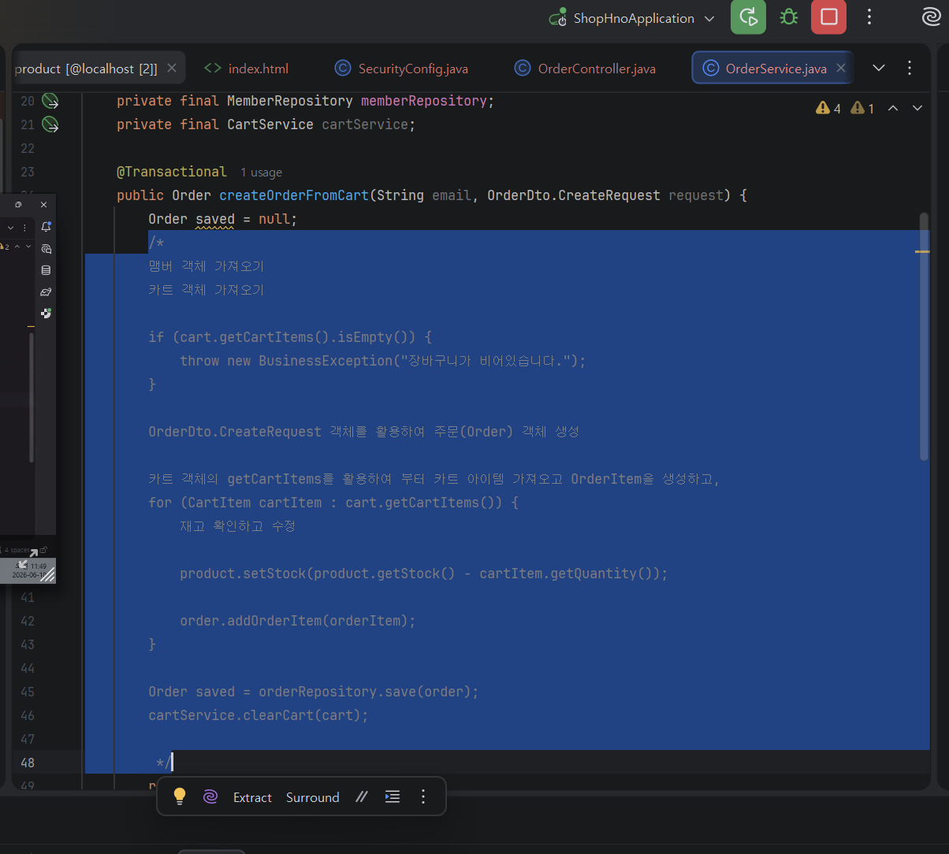Go to the previous highlighted error arrow
This screenshot has height=854, width=949.
893,109
